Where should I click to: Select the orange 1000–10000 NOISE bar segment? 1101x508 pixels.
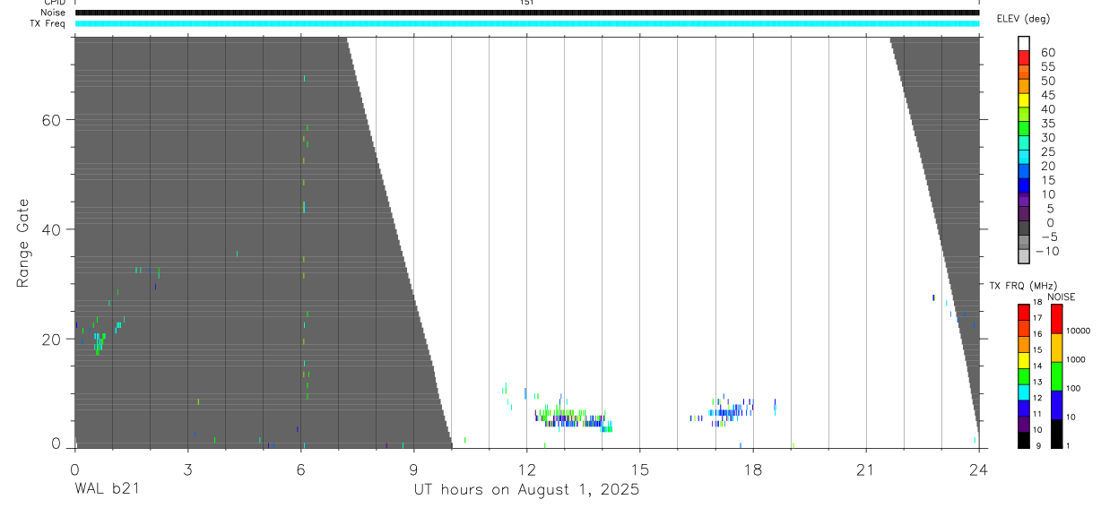(1056, 348)
